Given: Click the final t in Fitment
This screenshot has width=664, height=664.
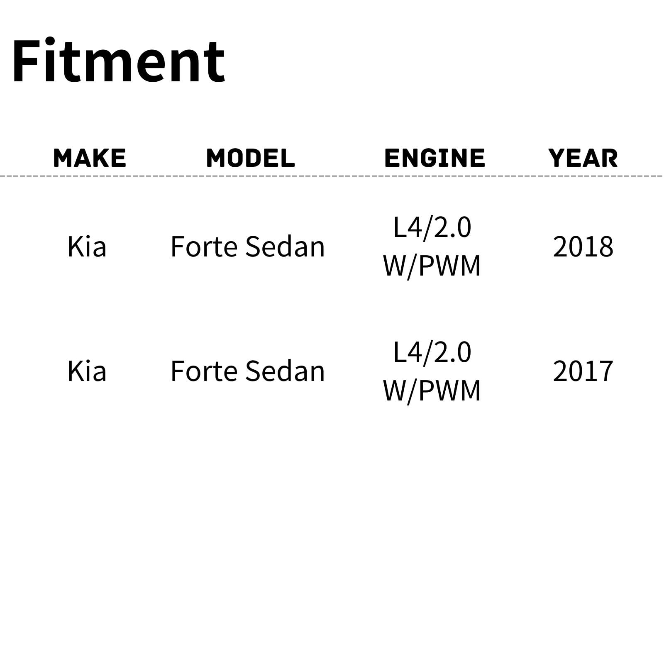Looking at the screenshot, I should point(216,62).
